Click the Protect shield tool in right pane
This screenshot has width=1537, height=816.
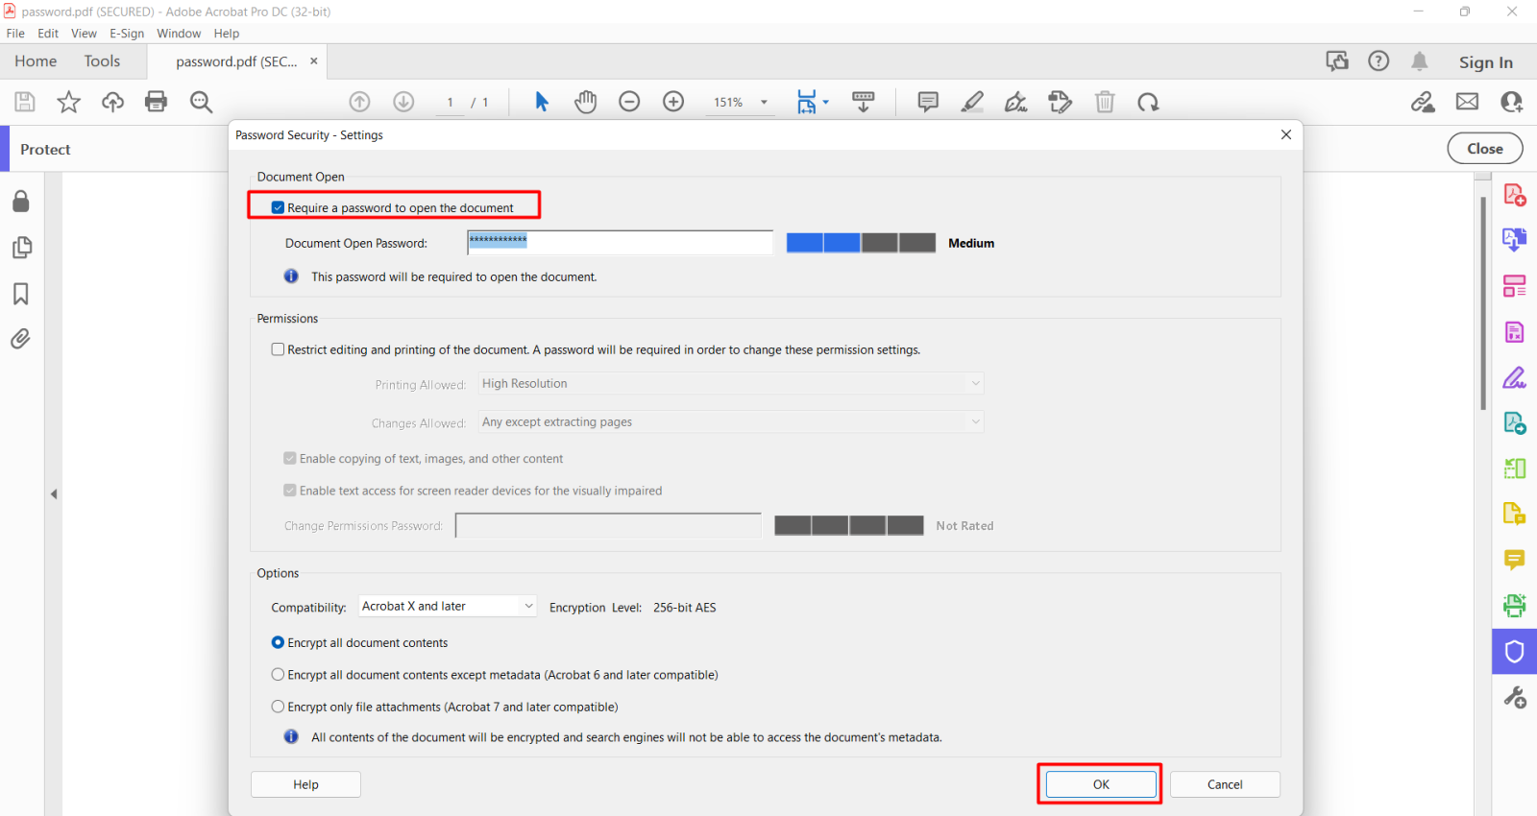tap(1514, 652)
